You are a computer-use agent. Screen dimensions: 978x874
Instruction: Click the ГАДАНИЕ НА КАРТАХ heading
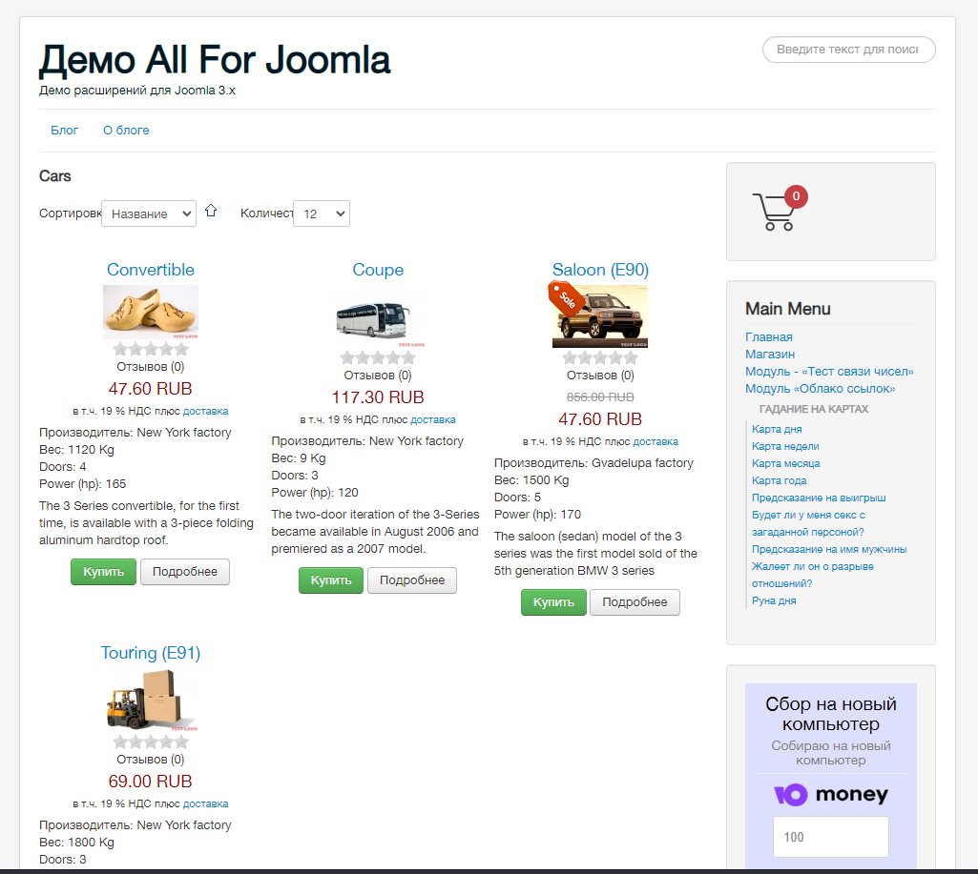pos(814,409)
